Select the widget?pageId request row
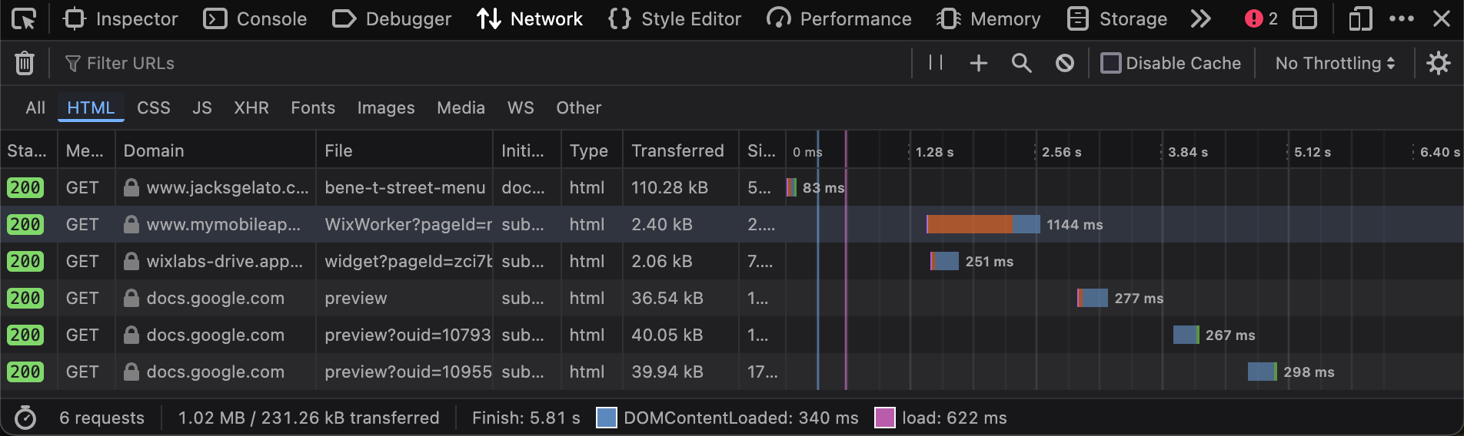1464x436 pixels. [x=732, y=261]
